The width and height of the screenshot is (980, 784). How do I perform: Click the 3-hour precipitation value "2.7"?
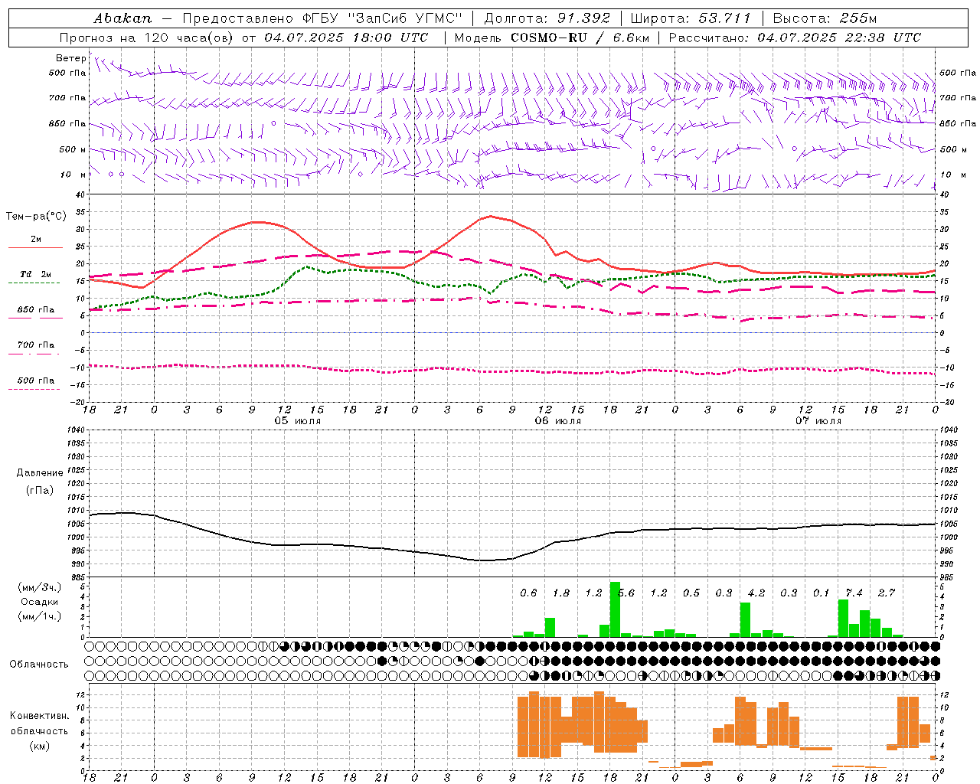click(887, 593)
